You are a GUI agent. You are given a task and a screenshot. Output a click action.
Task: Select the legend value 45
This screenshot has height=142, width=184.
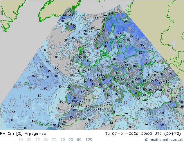click(x=37, y=140)
